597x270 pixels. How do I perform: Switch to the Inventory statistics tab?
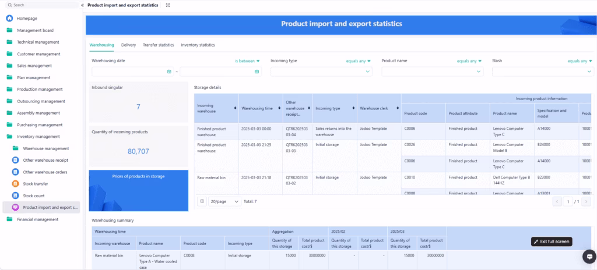[198, 45]
